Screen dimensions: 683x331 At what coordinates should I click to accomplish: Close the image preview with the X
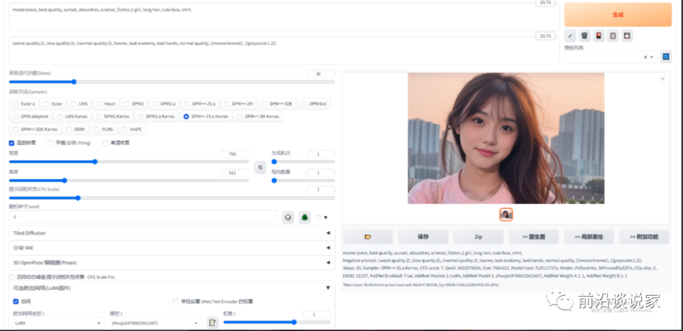pyautogui.click(x=663, y=79)
